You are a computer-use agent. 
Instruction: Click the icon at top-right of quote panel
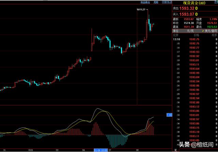(x=215, y=2)
